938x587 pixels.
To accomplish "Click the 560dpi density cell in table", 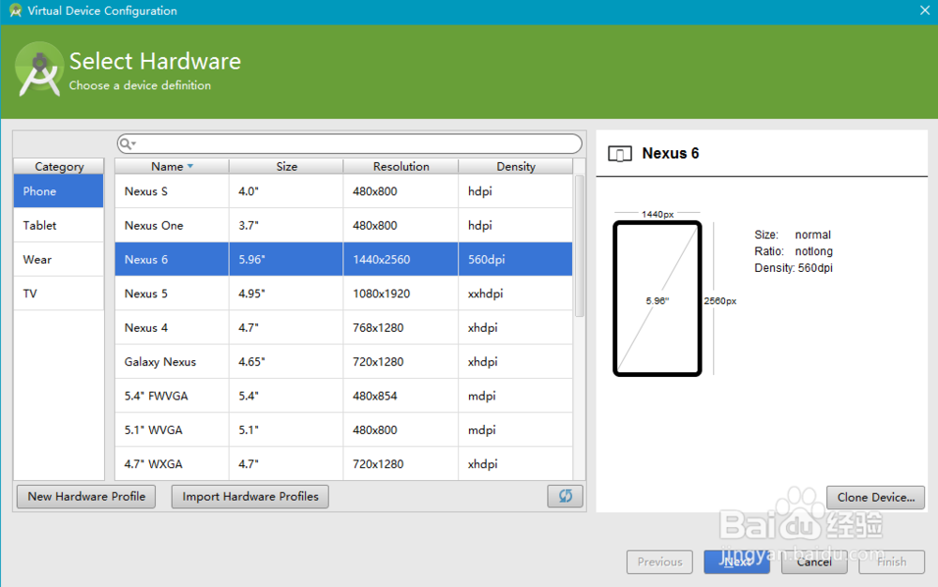I will coord(516,260).
